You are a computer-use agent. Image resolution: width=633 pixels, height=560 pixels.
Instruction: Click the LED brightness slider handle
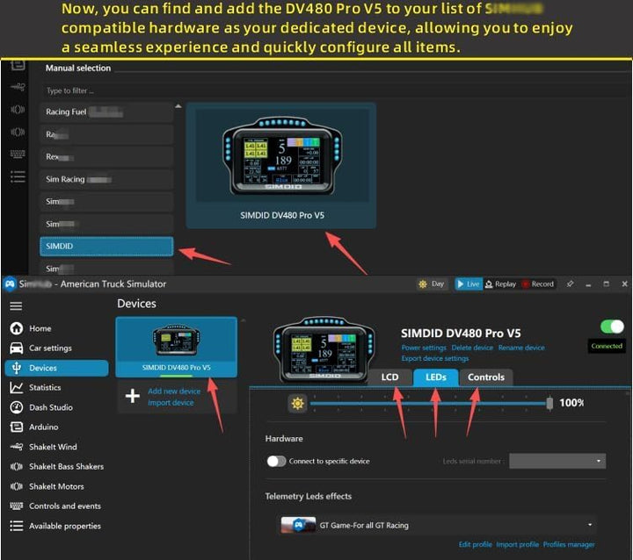(549, 403)
